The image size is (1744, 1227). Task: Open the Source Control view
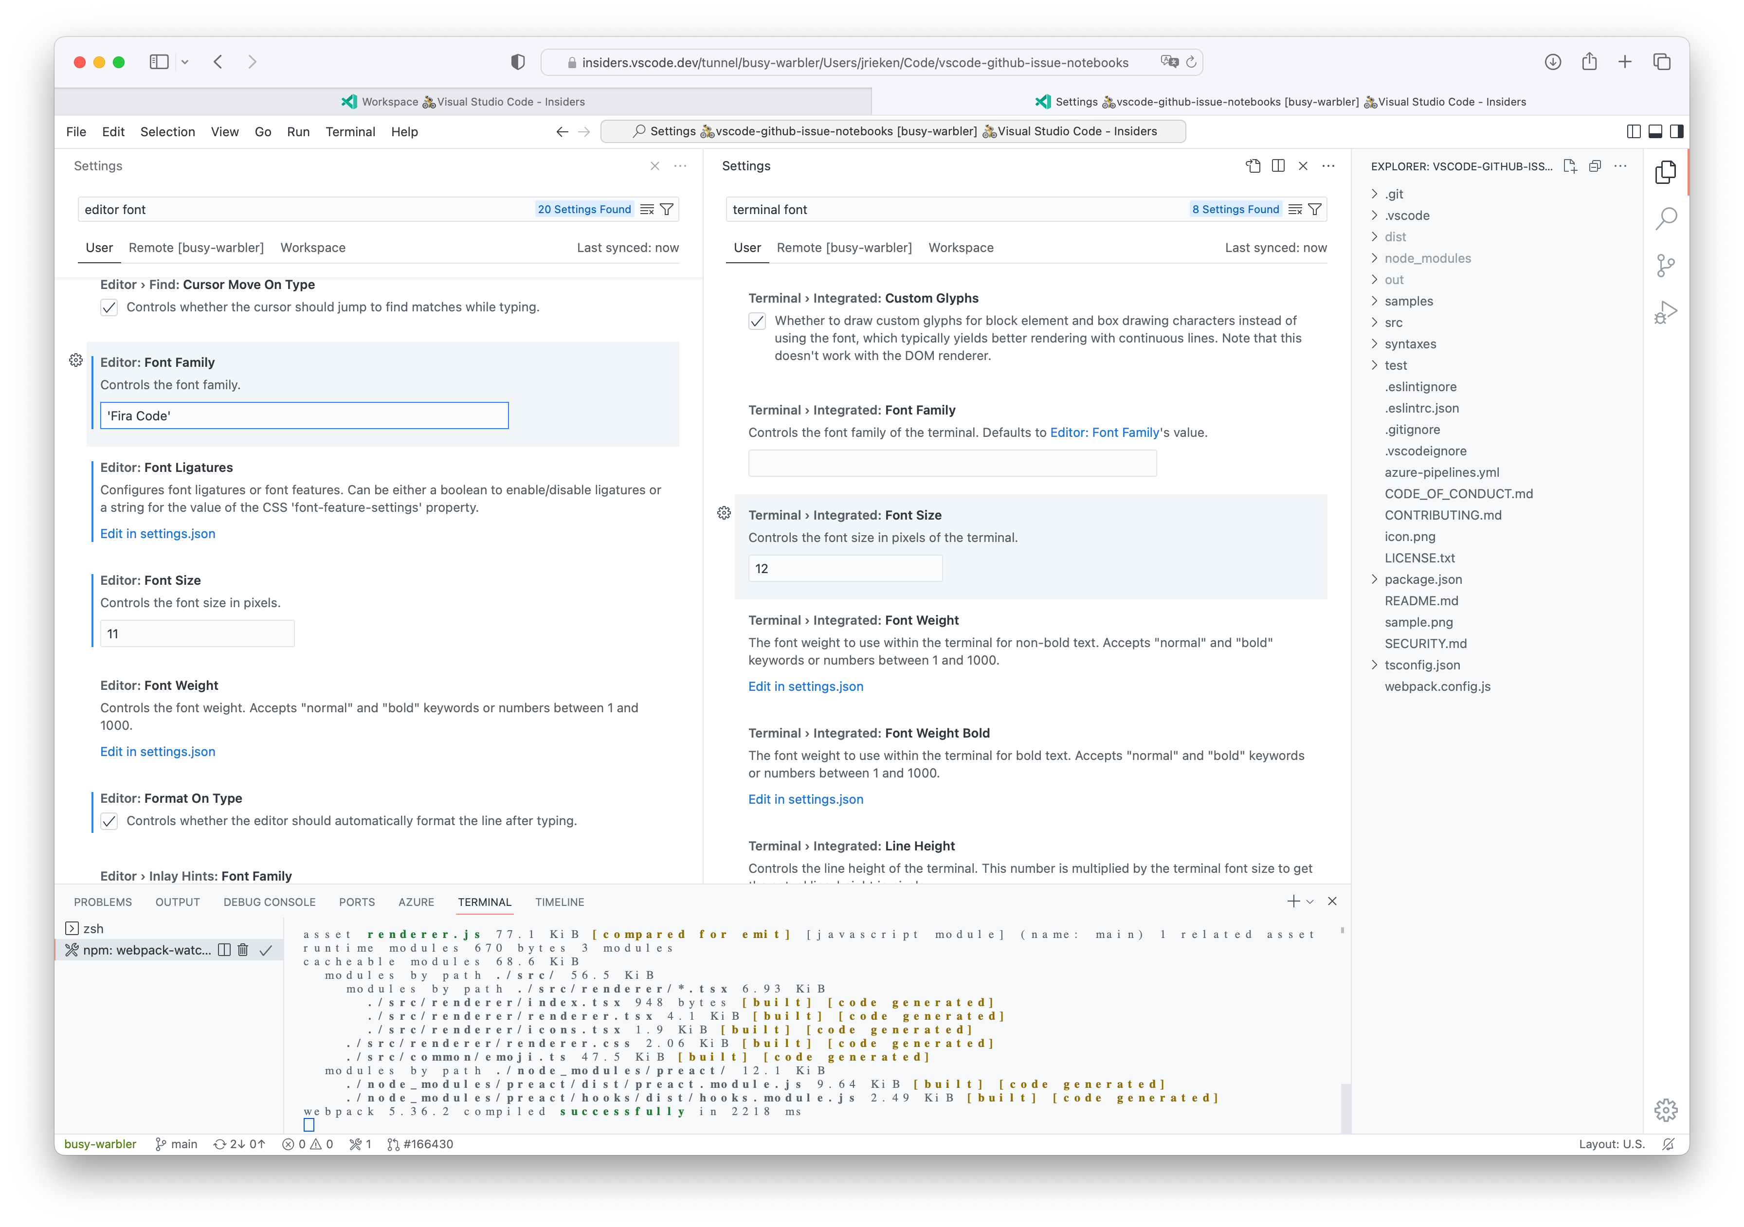coord(1665,266)
